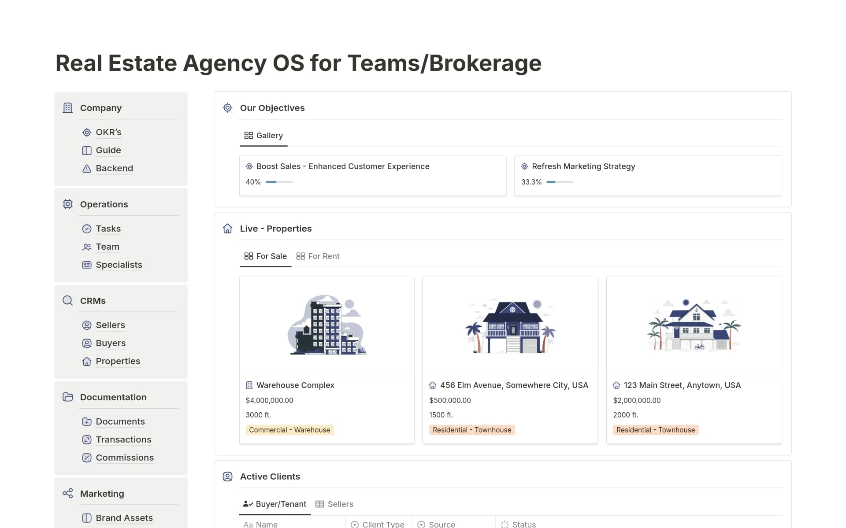
Task: Click the Guide book icon
Action: pos(87,151)
